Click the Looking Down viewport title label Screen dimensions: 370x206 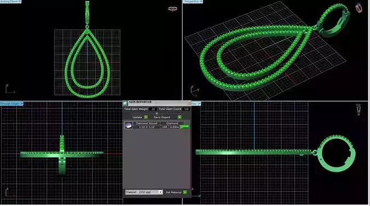coord(9,2)
